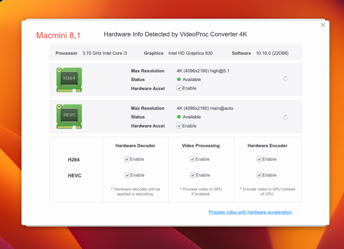Viewport: 344px width, 249px height.
Task: Click the HEVC 'Available' status text
Action: click(192, 117)
